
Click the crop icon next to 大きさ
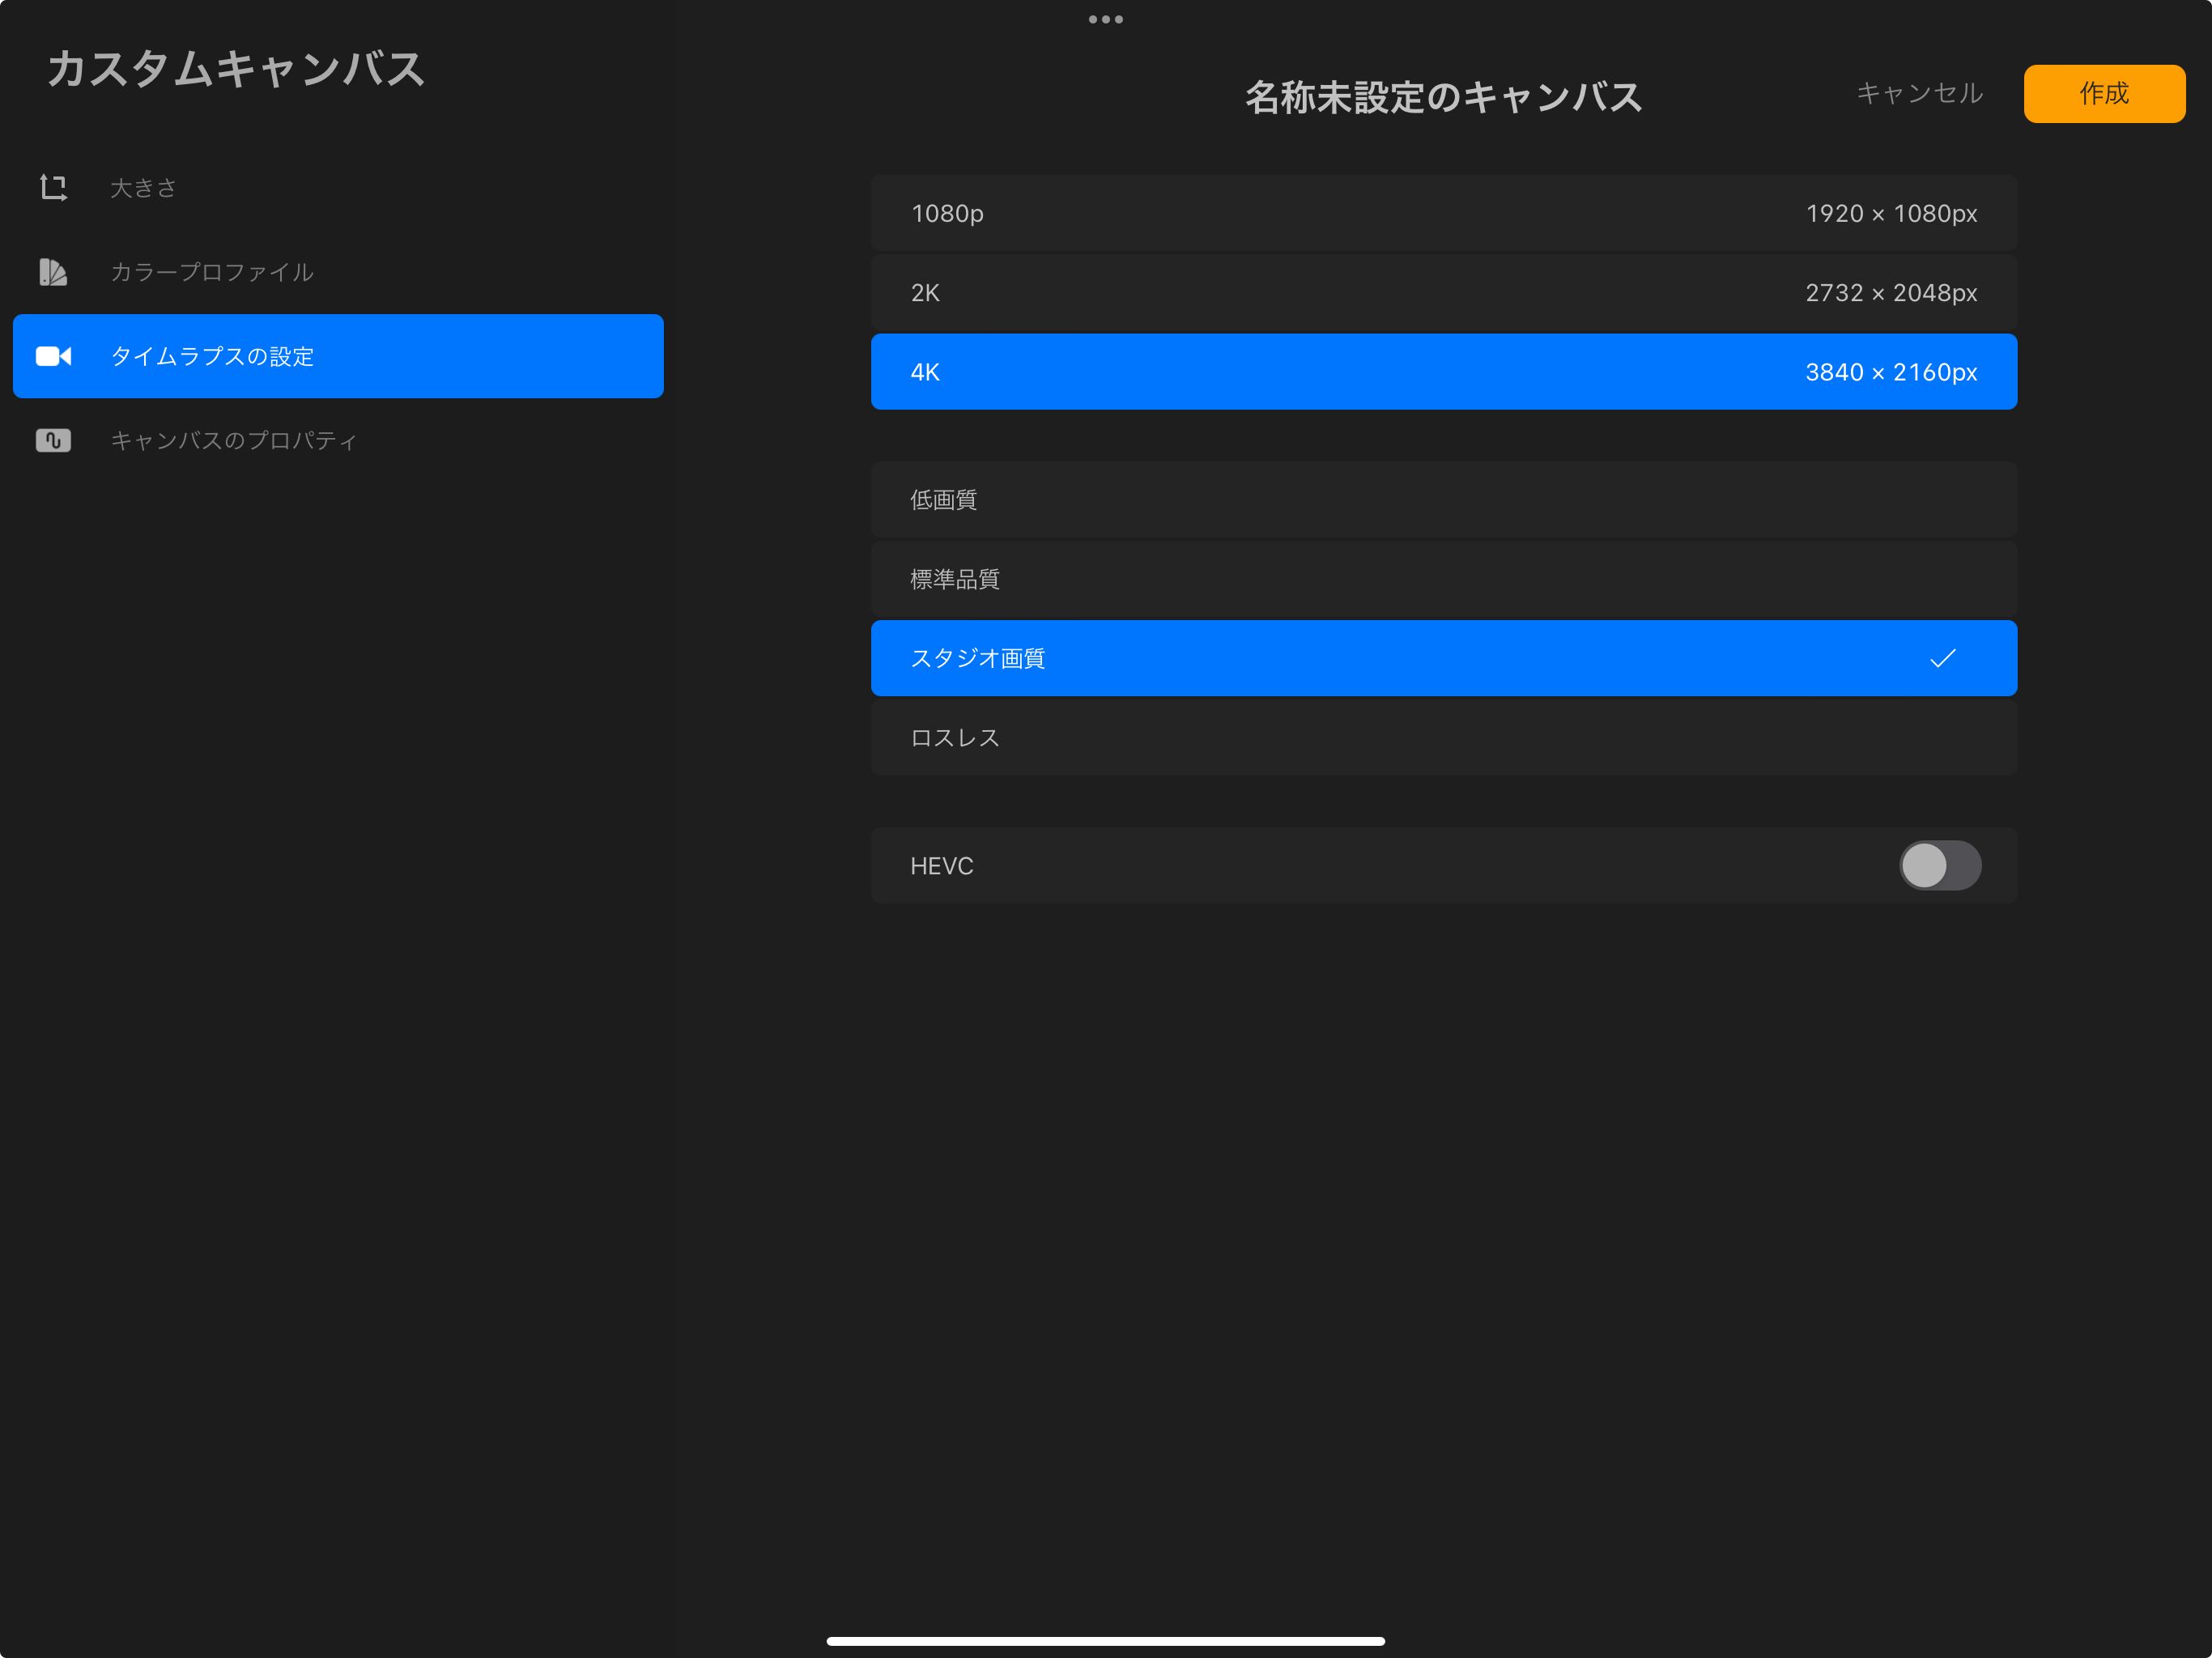(x=53, y=188)
